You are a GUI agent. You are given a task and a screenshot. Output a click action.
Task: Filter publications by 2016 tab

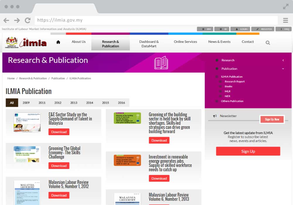pyautogui.click(x=121, y=103)
